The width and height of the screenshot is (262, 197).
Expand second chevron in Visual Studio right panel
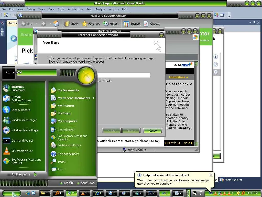tap(215, 64)
